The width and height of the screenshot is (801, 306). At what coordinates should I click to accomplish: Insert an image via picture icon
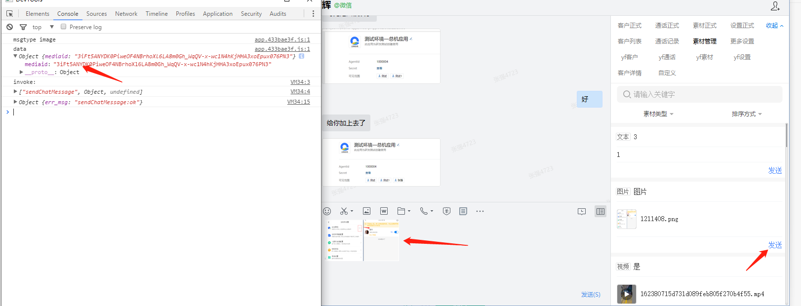(366, 211)
